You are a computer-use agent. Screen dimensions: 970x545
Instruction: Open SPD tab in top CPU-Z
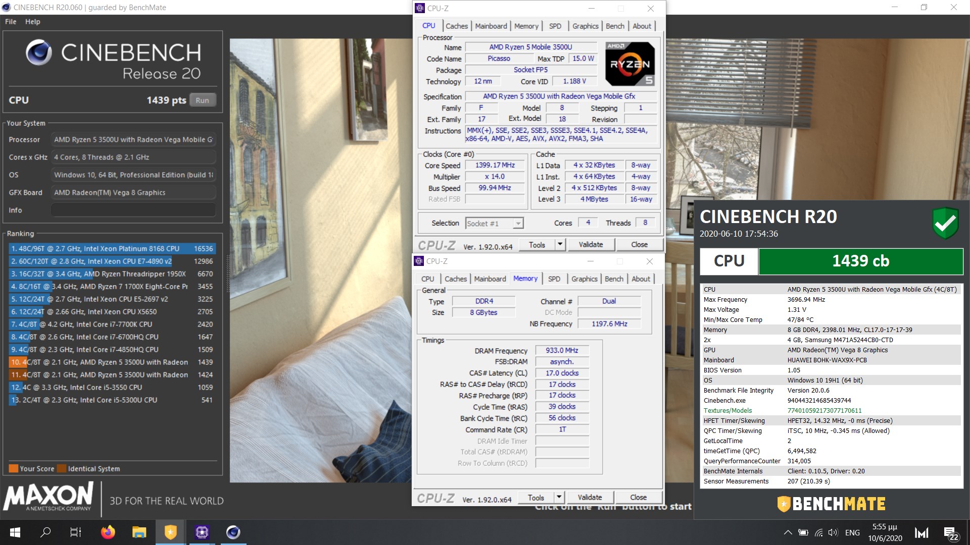click(555, 26)
